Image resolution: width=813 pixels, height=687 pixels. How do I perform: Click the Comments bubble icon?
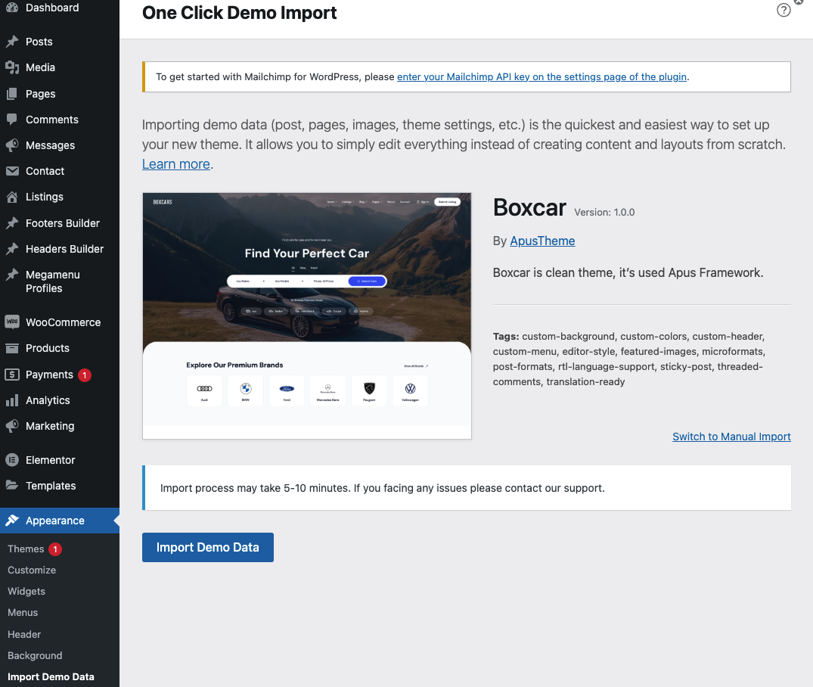12,120
